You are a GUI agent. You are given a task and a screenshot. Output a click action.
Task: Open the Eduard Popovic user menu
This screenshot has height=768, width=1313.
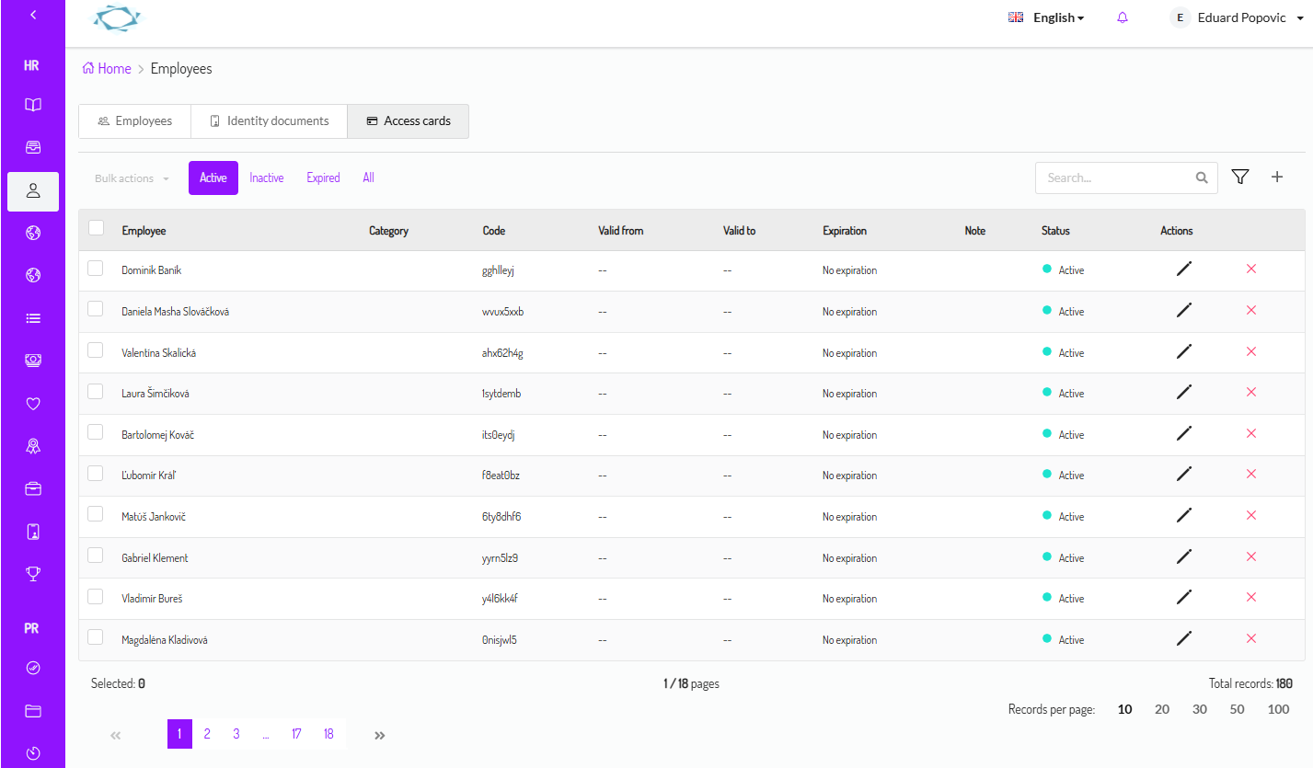[1238, 17]
